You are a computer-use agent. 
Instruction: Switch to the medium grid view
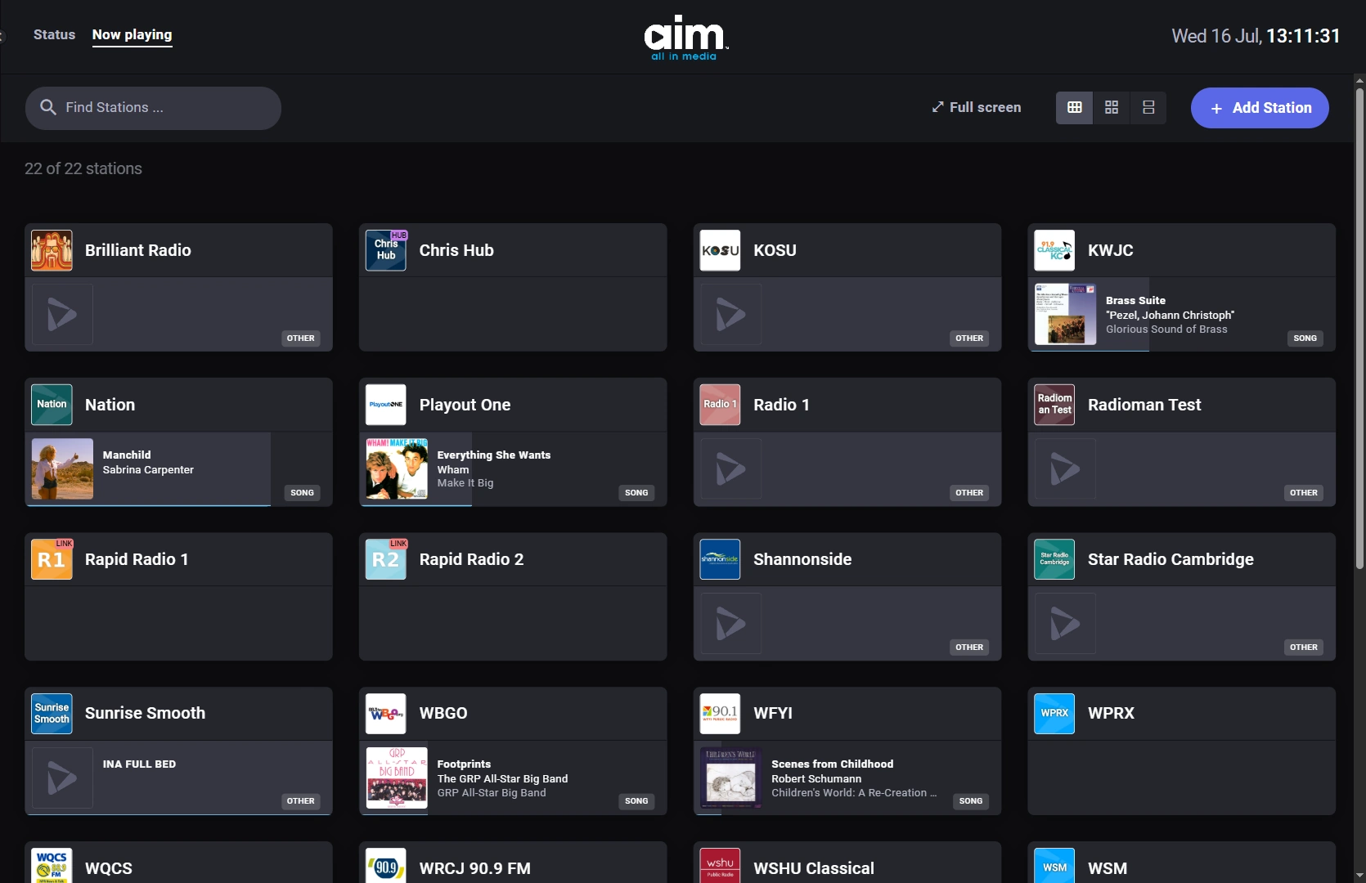tap(1112, 107)
